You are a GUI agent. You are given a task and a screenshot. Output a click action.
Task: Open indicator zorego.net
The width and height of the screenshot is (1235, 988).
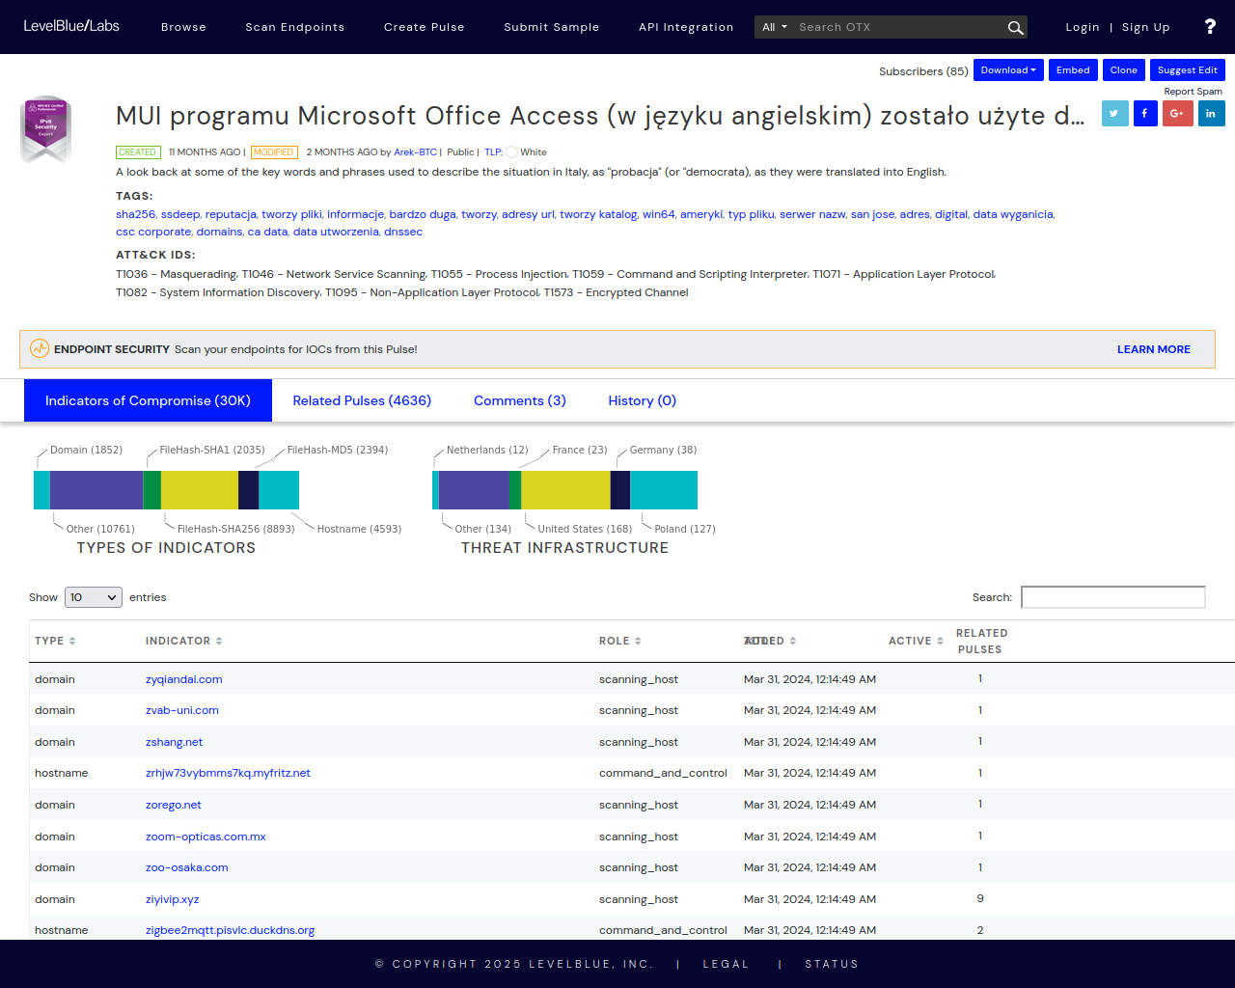pos(174,805)
